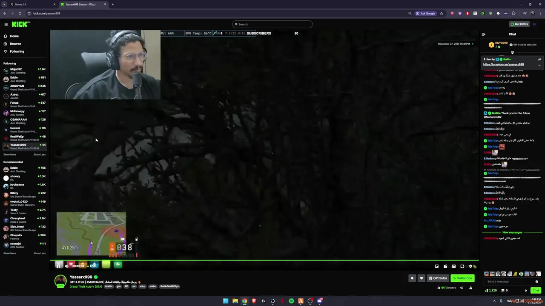This screenshot has width=545, height=306.
Task: Switch to the Home / X browser tab
Action: click(x=30, y=4)
